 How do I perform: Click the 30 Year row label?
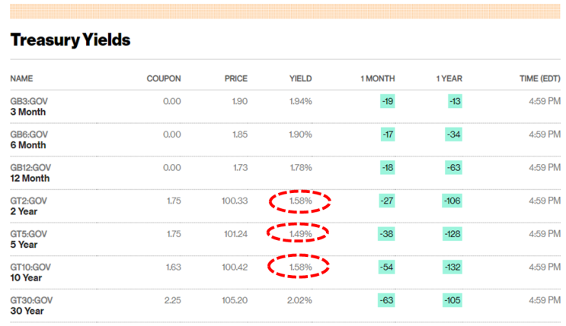[27, 311]
